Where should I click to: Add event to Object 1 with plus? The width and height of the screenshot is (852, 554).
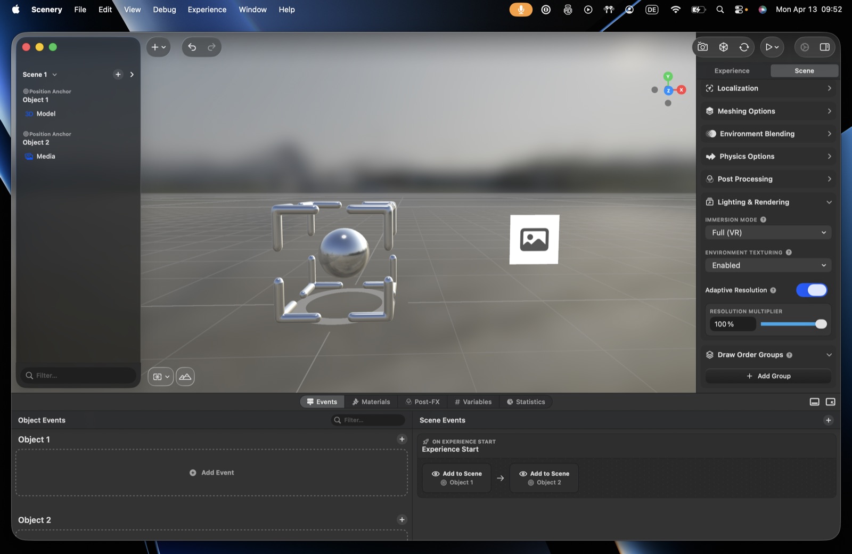(402, 439)
